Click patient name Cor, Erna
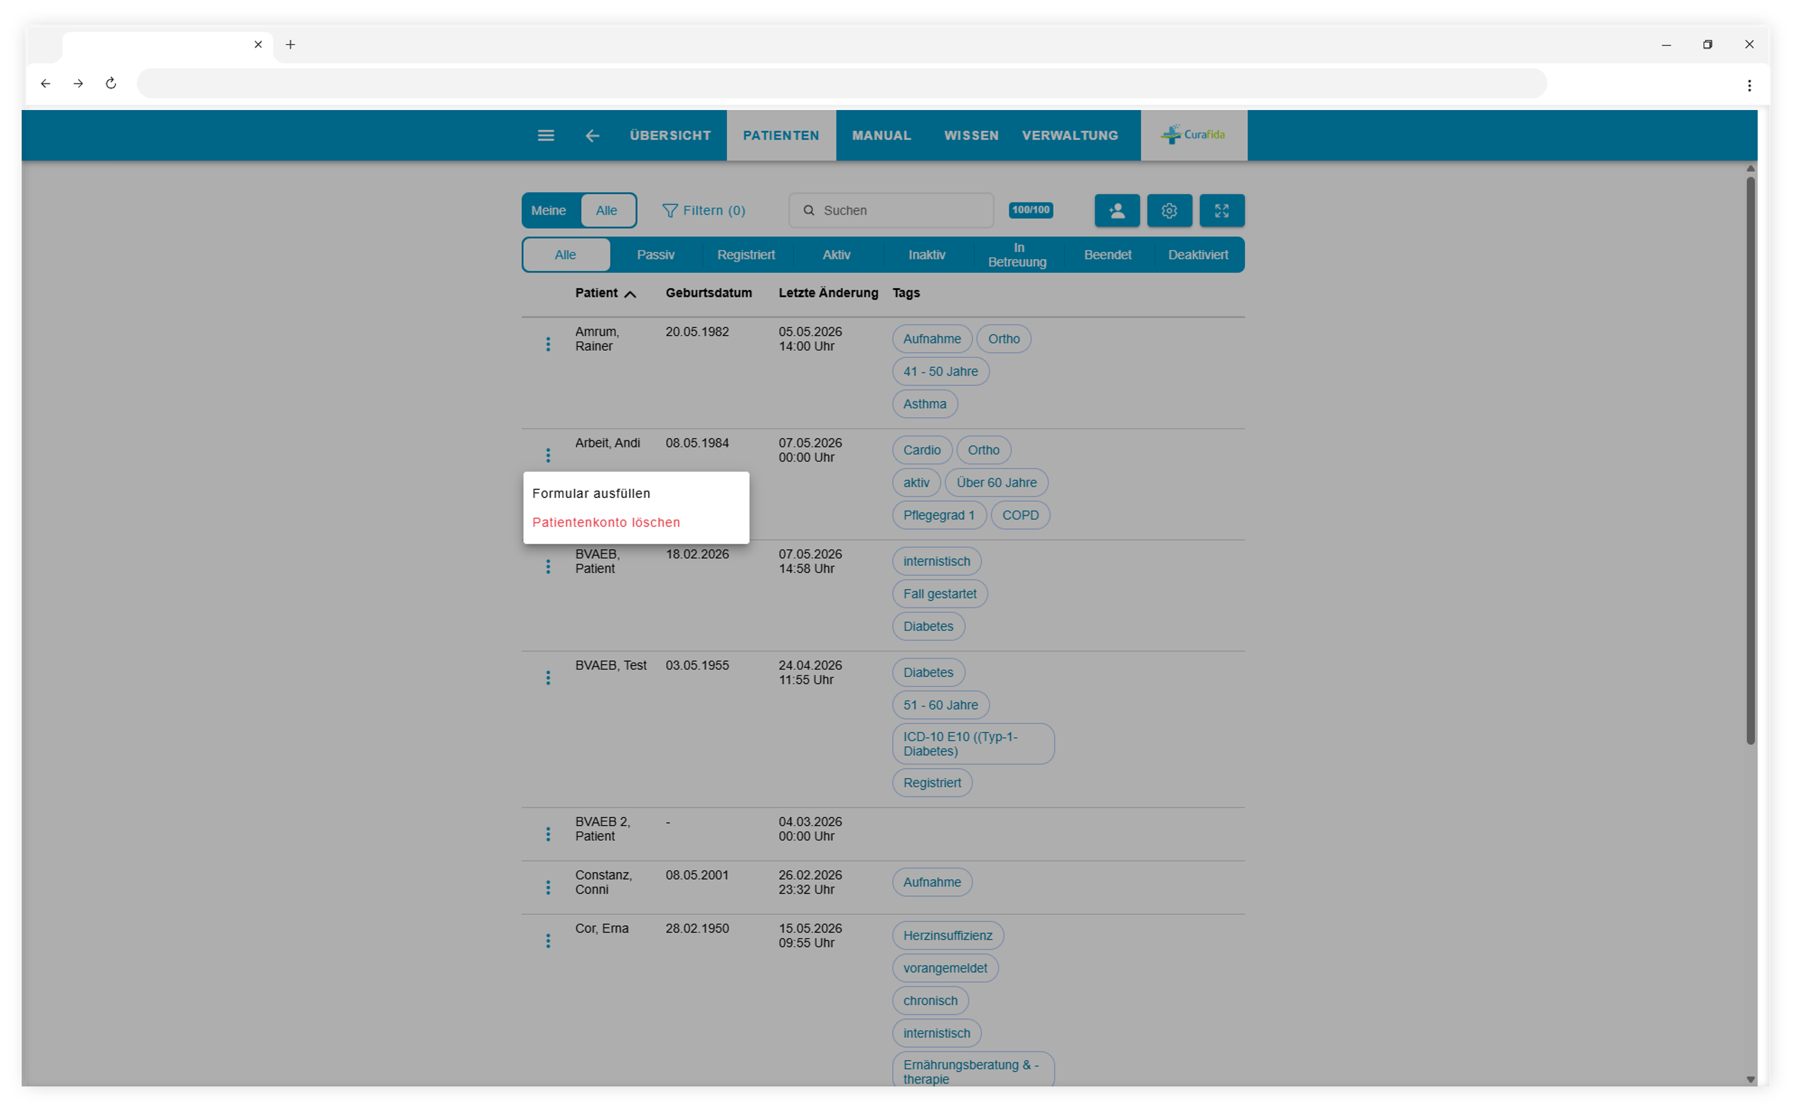The width and height of the screenshot is (1796, 1112). [602, 929]
